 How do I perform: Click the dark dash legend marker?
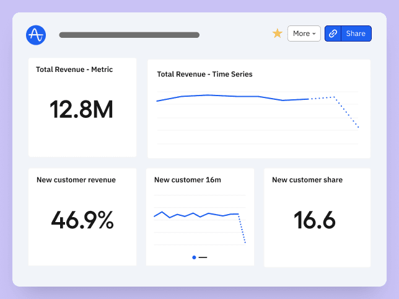tap(203, 257)
